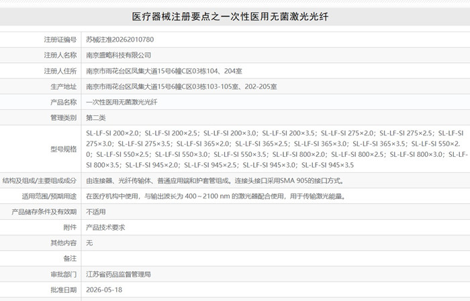Select the label 产品名称
The width and height of the screenshot is (470, 301).
[64, 102]
